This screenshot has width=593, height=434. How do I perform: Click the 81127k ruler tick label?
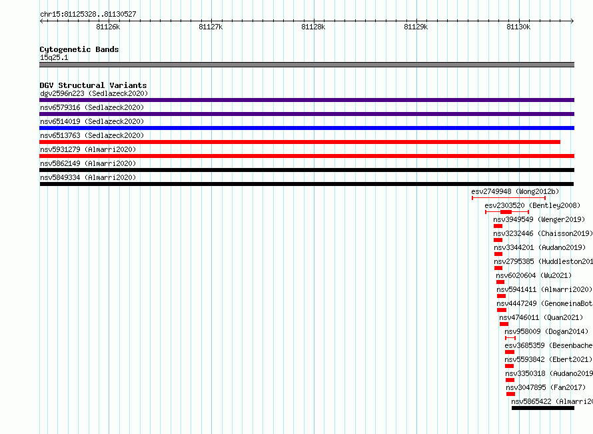coord(211,27)
